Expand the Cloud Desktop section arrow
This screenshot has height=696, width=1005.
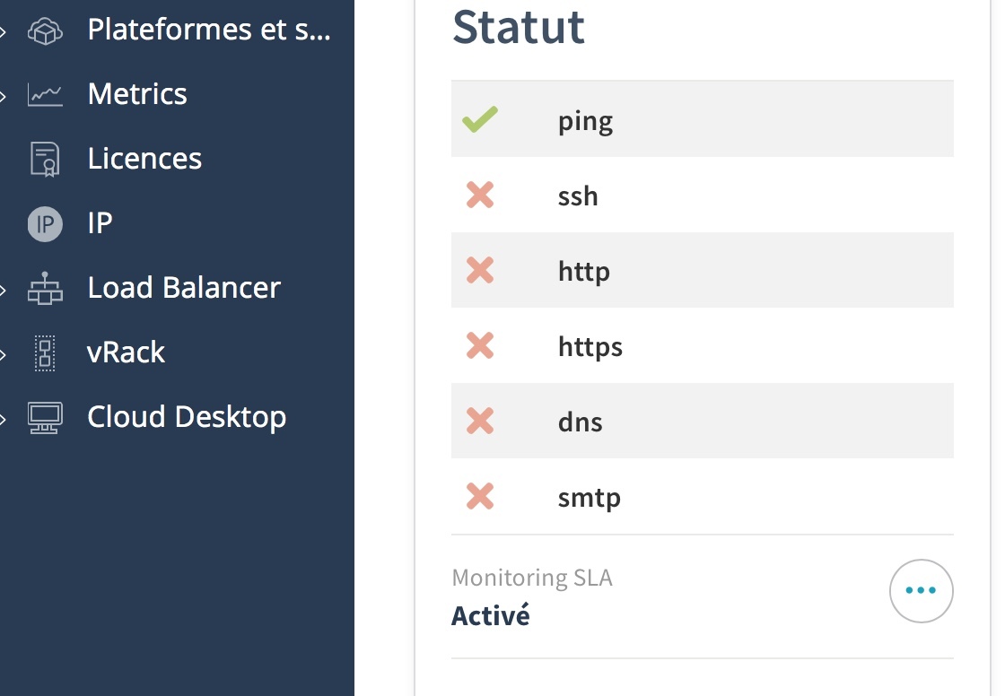[4, 419]
